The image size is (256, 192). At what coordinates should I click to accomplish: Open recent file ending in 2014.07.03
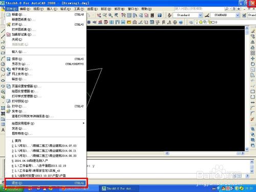tap(46, 146)
